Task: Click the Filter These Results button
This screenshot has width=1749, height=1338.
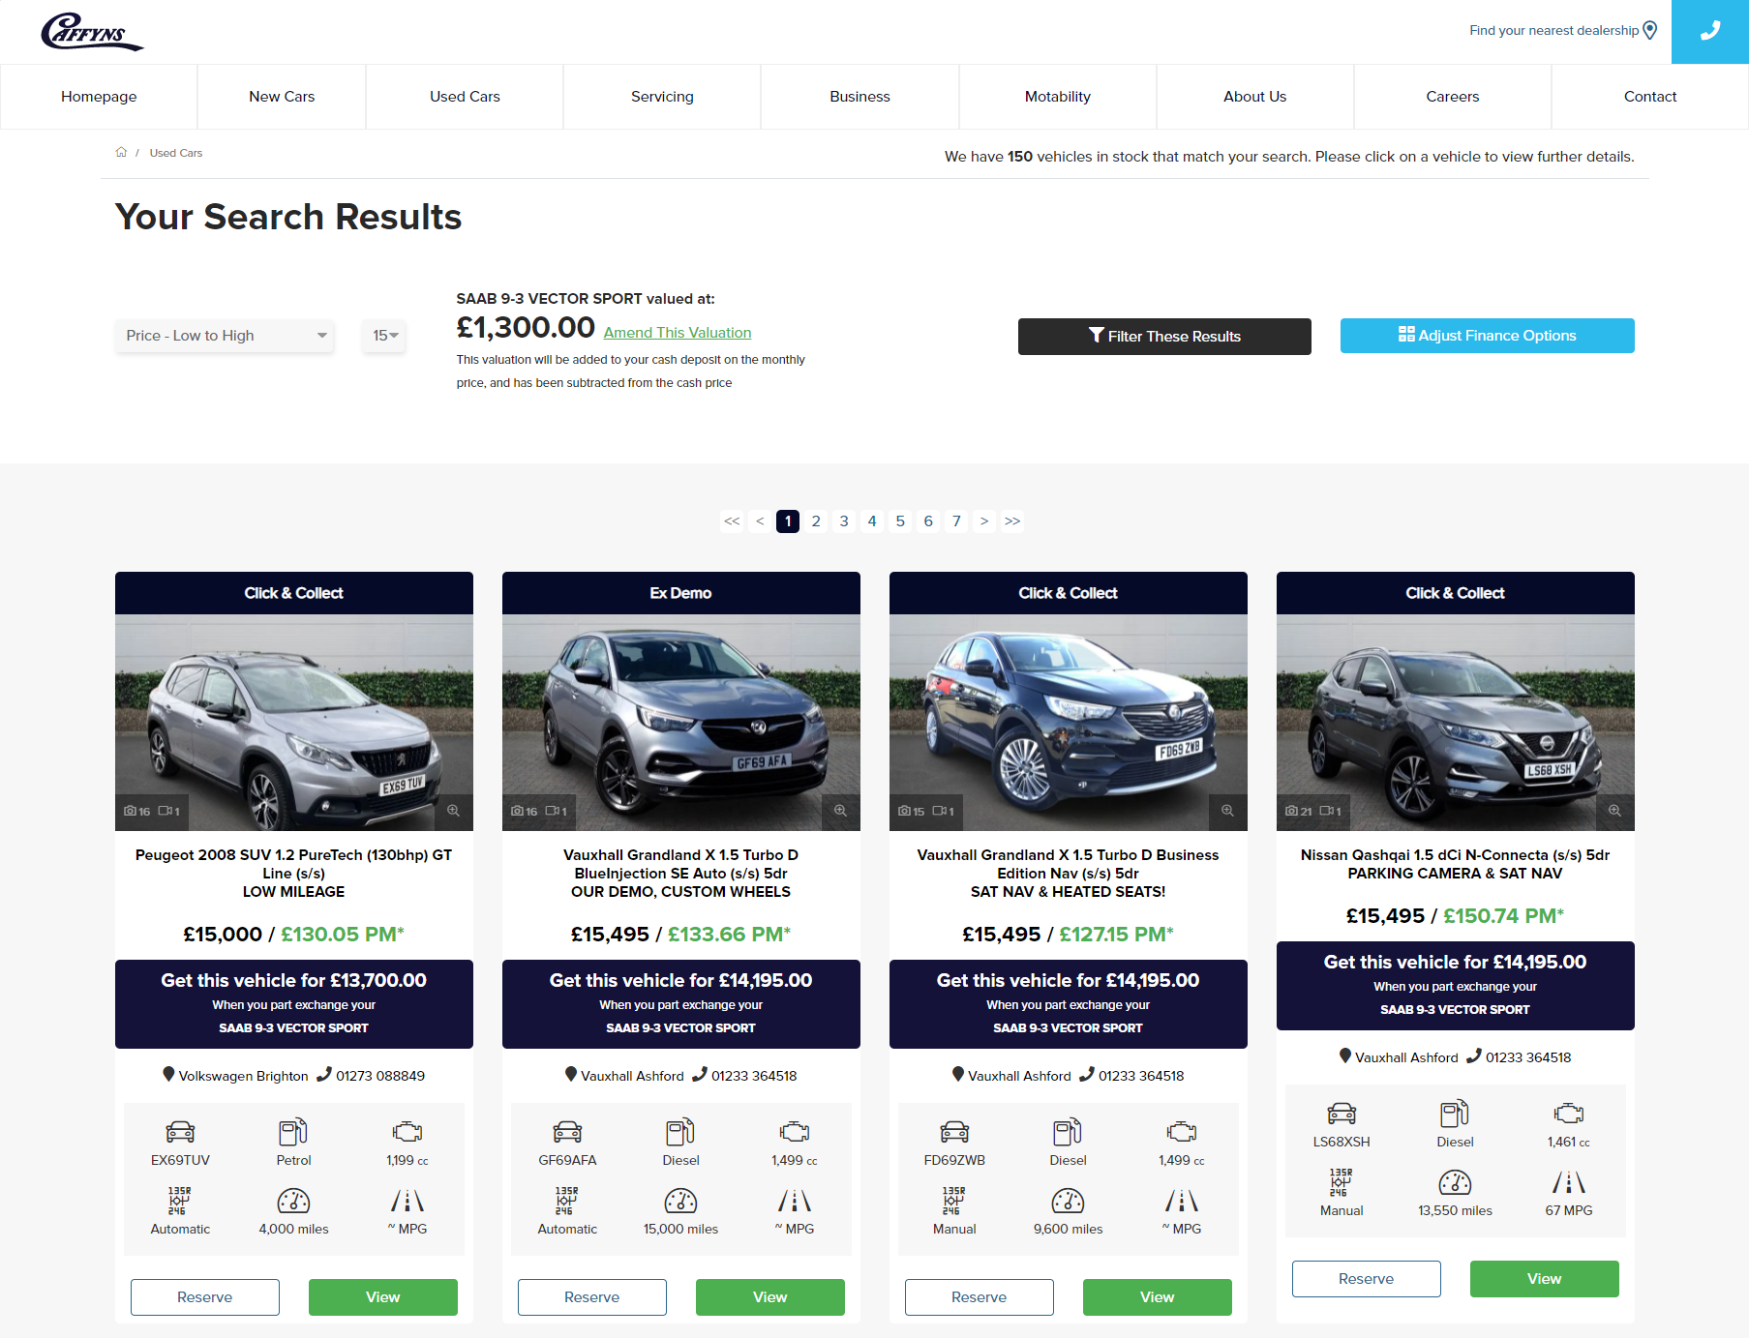Action: (x=1164, y=337)
